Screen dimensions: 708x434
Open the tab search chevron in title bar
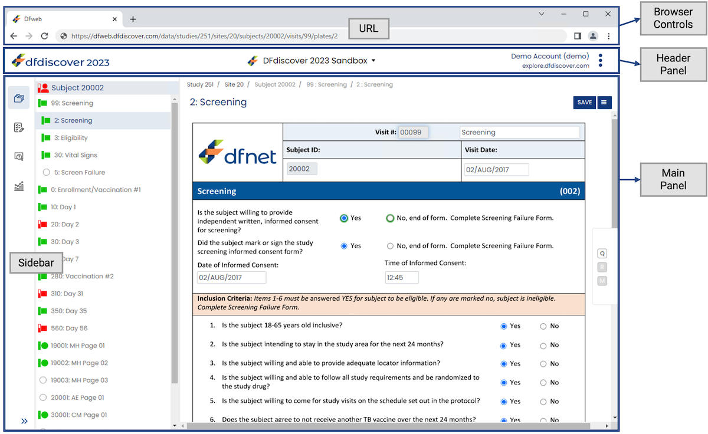tap(542, 14)
